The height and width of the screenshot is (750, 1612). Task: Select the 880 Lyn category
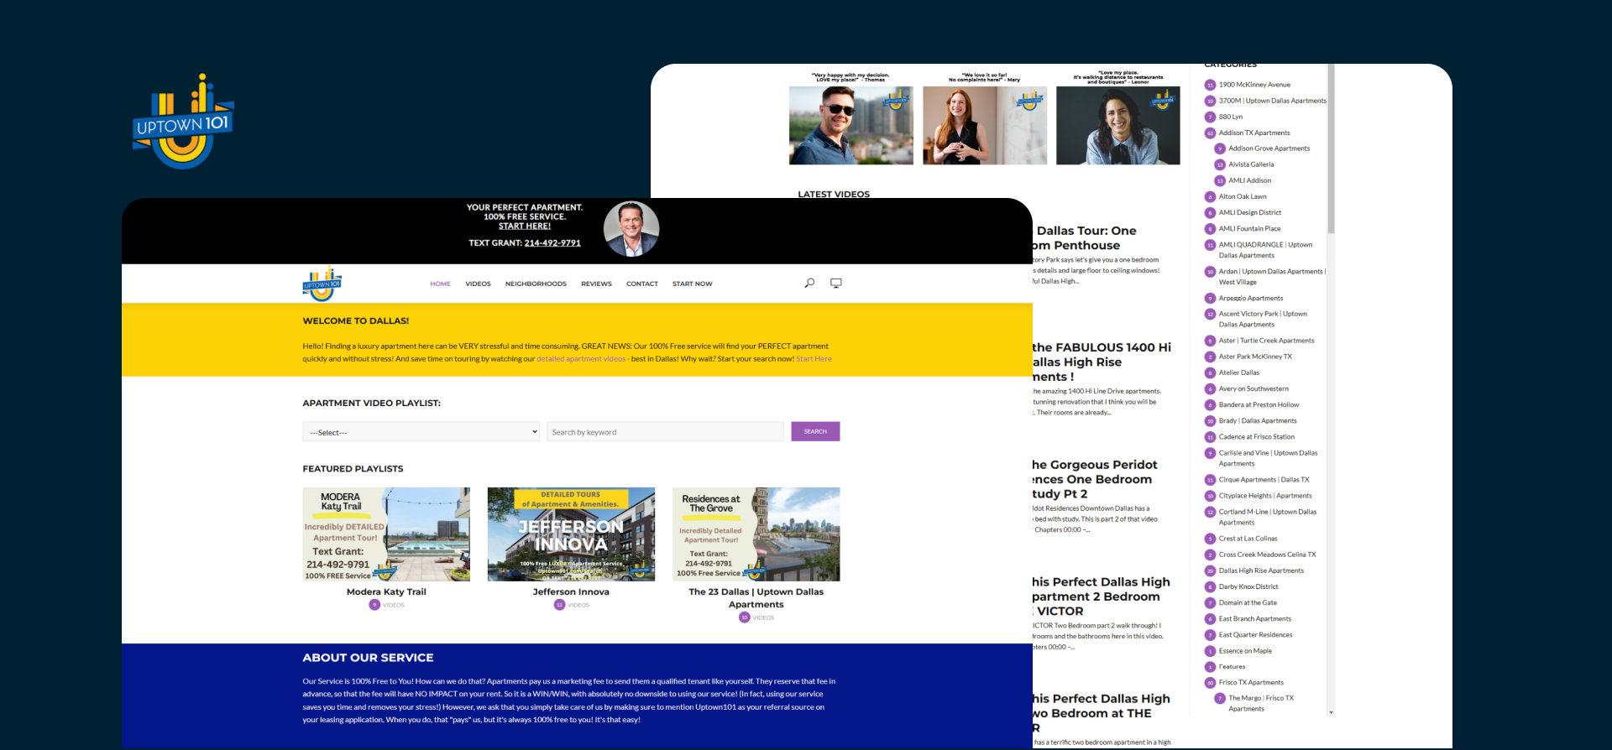click(1231, 117)
